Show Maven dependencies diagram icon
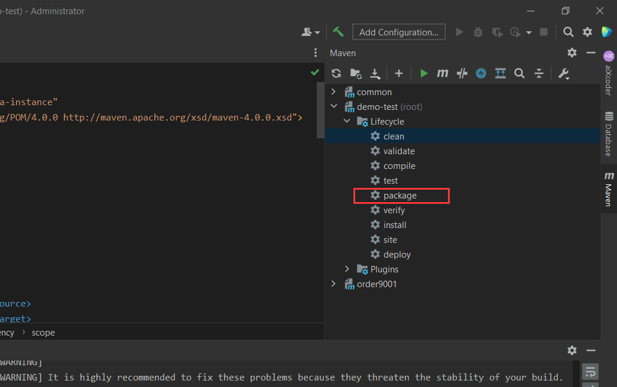617x387 pixels. (x=500, y=73)
